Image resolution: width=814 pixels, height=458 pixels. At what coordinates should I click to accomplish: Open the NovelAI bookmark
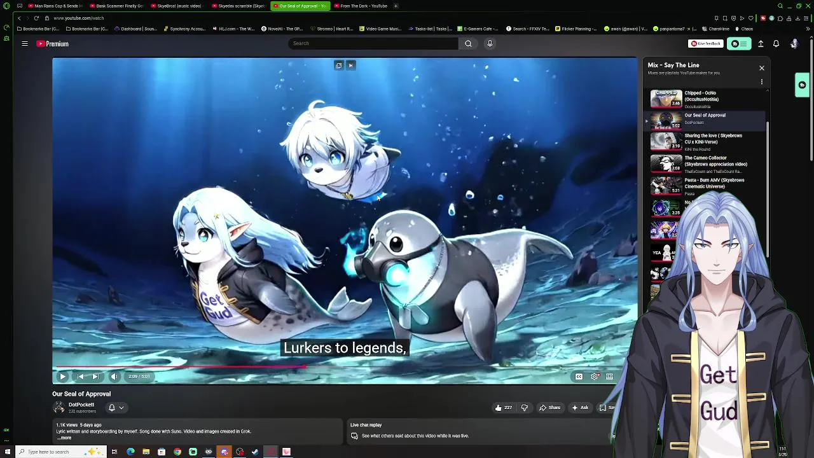coord(282,29)
